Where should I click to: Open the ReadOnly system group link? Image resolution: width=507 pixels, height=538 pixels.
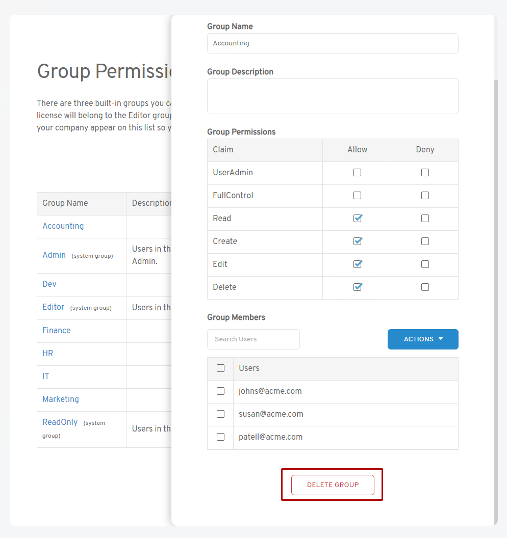(x=60, y=422)
